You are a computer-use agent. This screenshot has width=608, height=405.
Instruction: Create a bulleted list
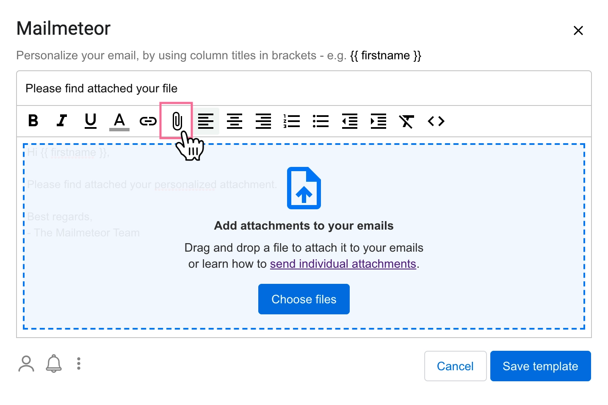point(321,121)
